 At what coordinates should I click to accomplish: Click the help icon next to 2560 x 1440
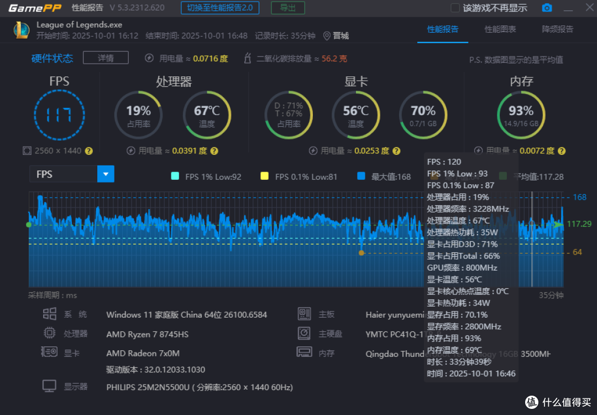click(x=88, y=151)
